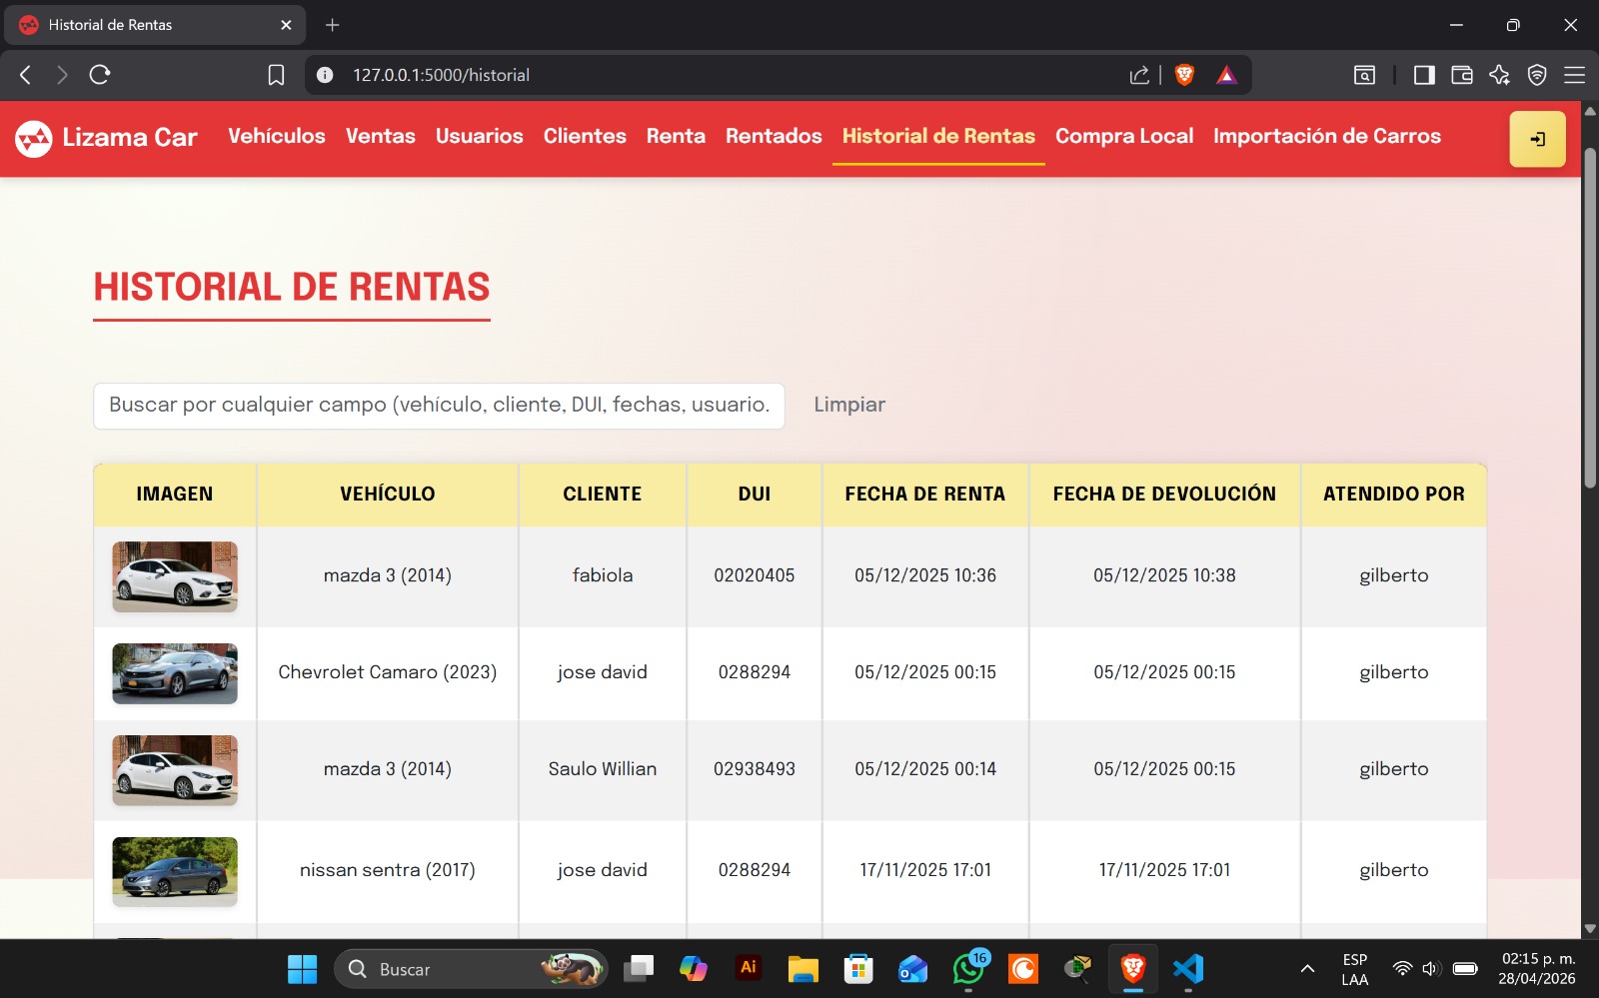Focus the rental history search field
This screenshot has height=998, width=1599.
(x=439, y=406)
